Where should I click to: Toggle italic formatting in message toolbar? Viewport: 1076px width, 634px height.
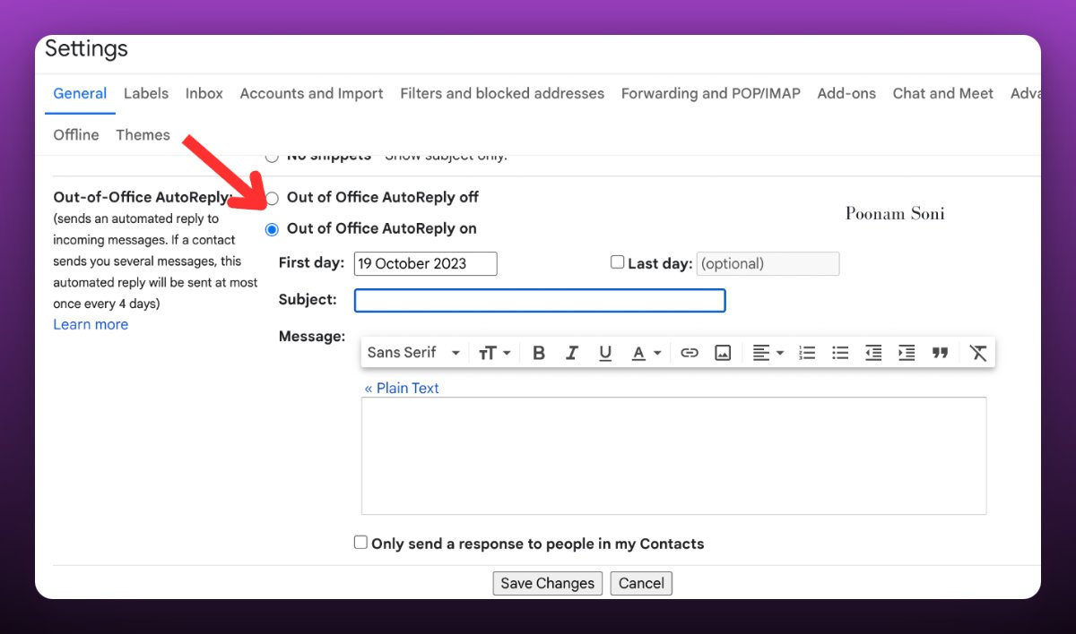572,353
